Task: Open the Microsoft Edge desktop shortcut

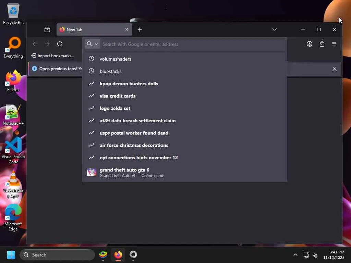Action: [13, 217]
